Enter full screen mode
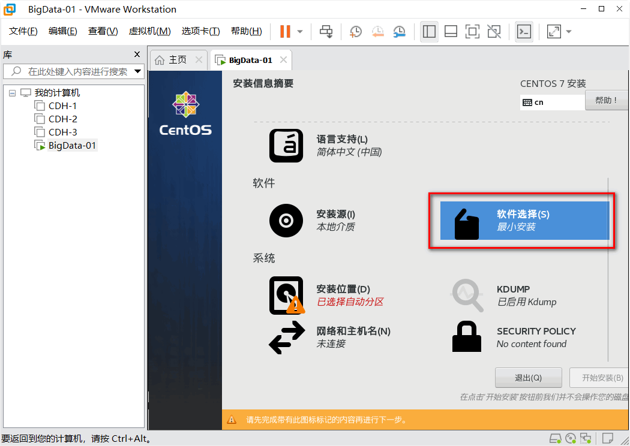This screenshot has height=446, width=630. coord(552,31)
